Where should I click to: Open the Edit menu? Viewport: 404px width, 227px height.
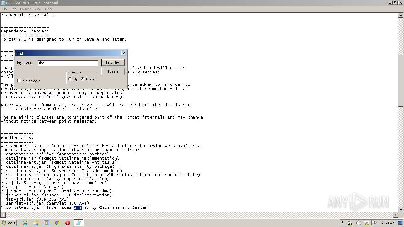13,9
